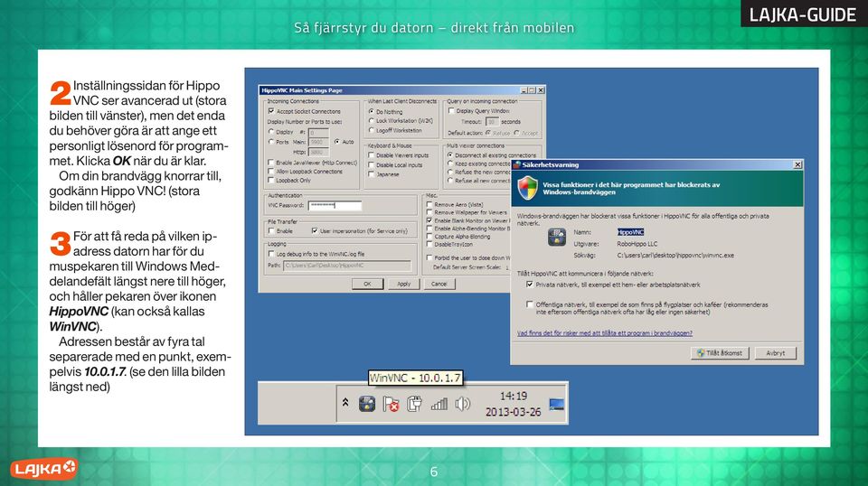Select Disconnect all existing connections
868x486 pixels.
[450, 154]
